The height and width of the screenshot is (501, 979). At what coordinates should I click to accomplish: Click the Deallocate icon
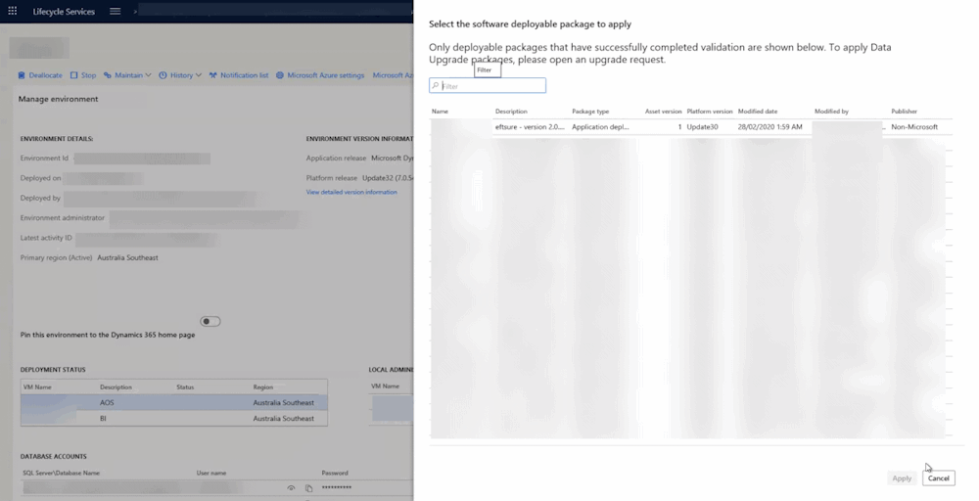22,75
